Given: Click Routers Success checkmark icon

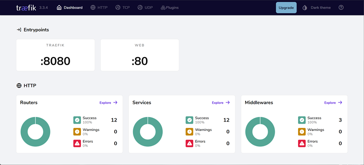Looking at the screenshot, I should coord(77,120).
